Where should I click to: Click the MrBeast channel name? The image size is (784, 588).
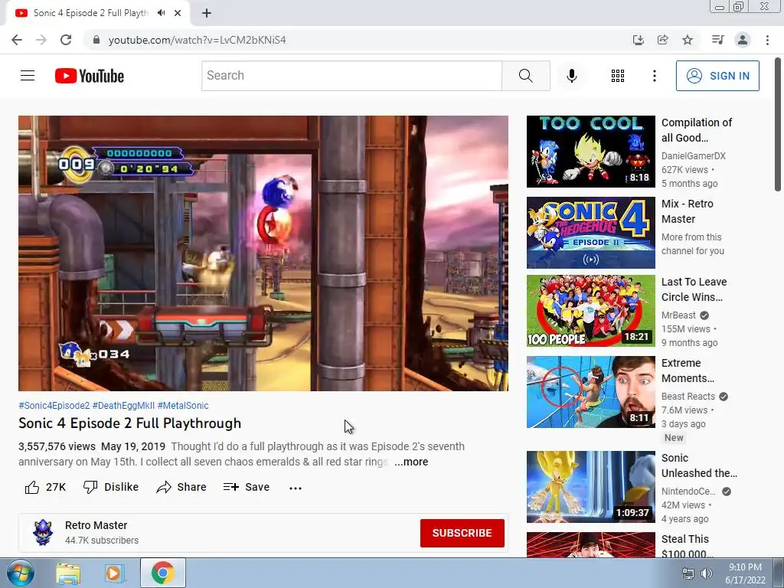point(678,315)
